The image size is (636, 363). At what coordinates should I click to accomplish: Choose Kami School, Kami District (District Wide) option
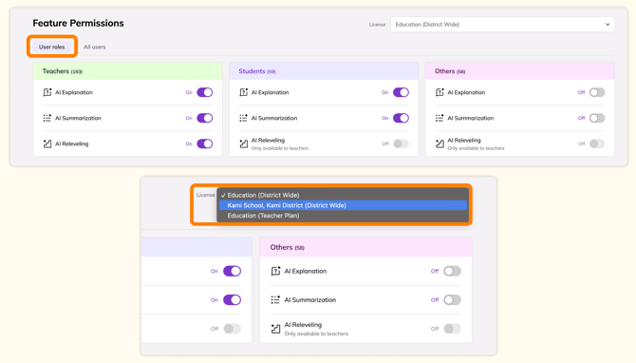pyautogui.click(x=343, y=205)
